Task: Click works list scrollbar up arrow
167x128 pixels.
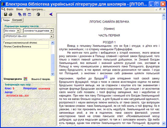Action: (x=52, y=43)
